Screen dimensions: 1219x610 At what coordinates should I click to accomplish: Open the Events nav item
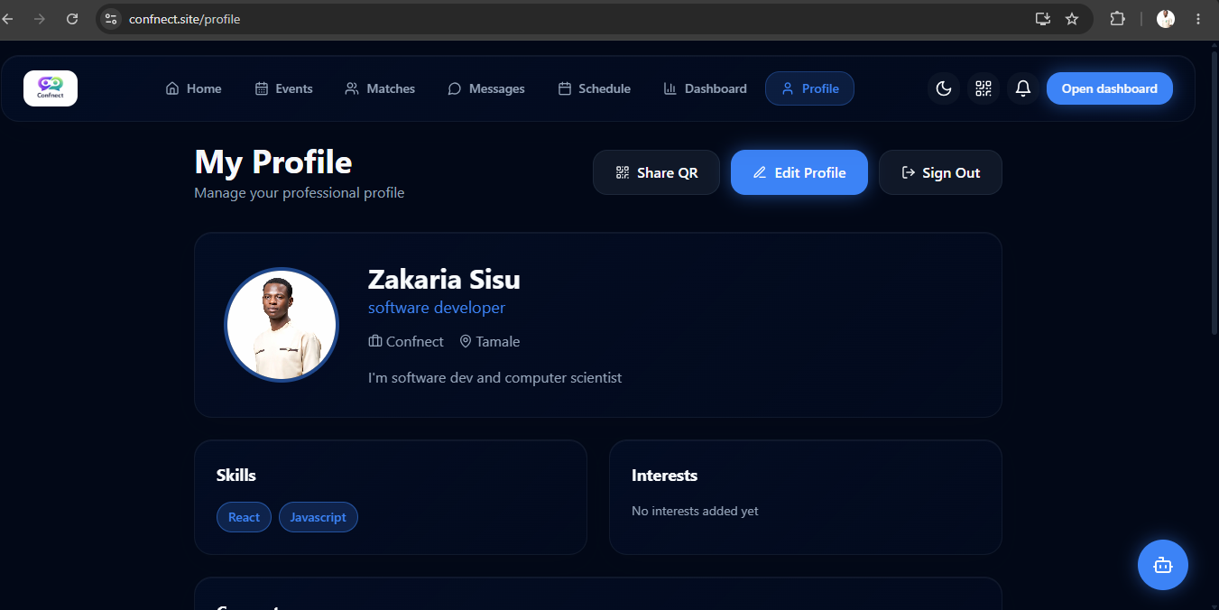tap(284, 88)
